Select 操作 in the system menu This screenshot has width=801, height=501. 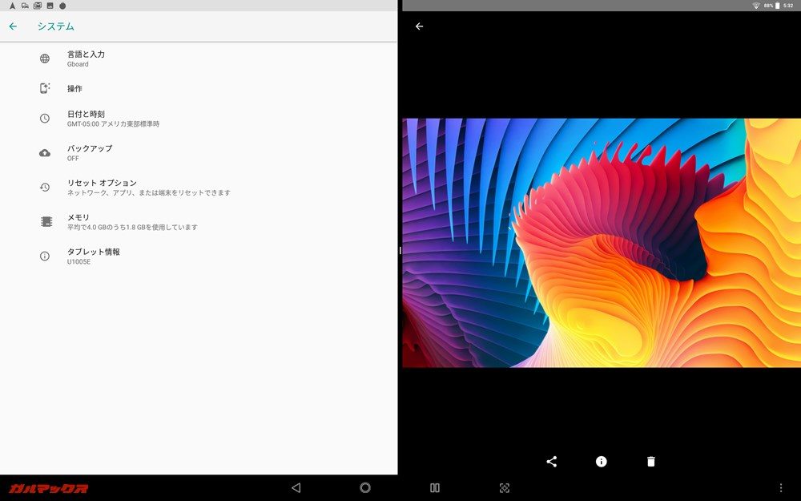coord(74,88)
